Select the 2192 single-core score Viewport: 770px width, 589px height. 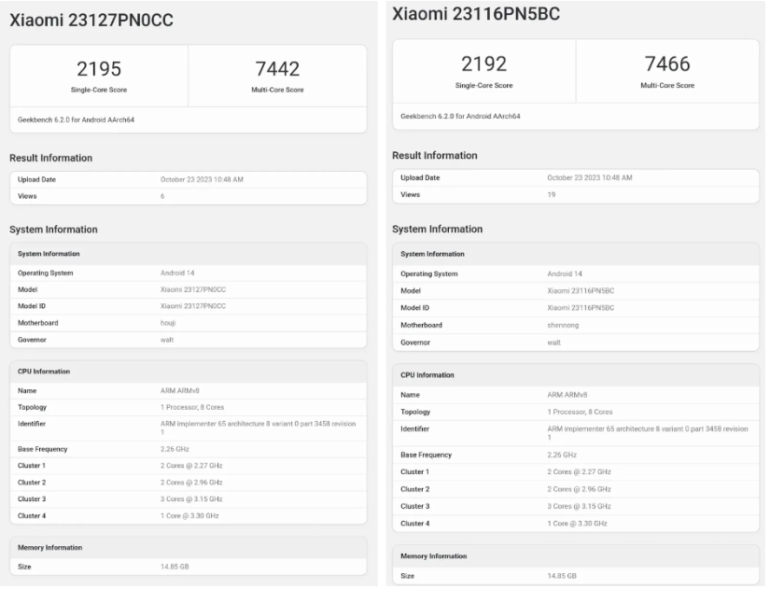point(483,63)
